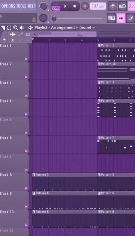Select the Track 1 header
Image resolution: width=135 pixels, height=236 pixels.
[14, 52]
